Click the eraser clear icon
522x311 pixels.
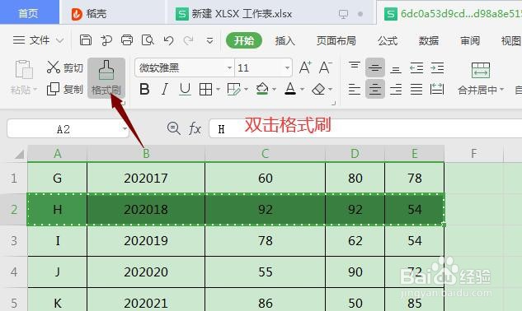[318, 89]
